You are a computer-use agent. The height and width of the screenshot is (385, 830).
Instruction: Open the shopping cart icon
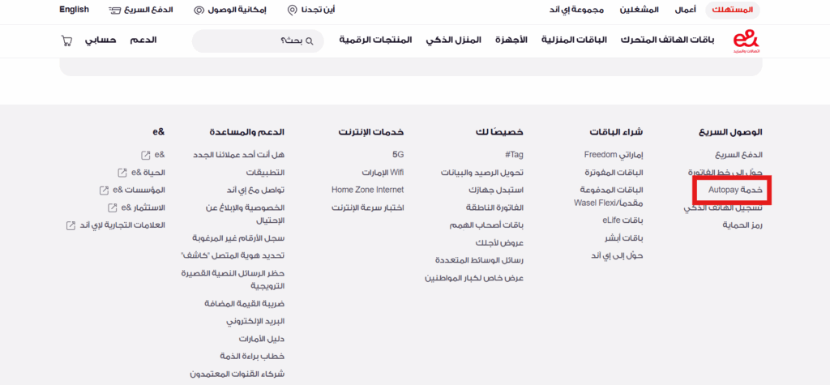coord(66,41)
